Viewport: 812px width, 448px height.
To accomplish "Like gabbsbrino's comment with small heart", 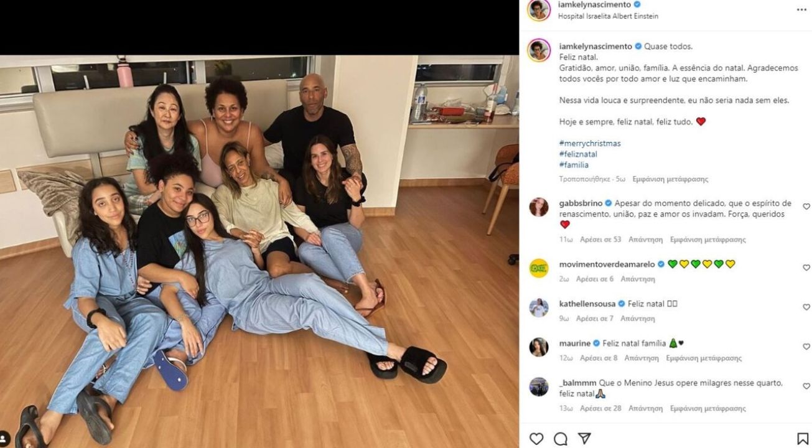I will [x=806, y=207].
